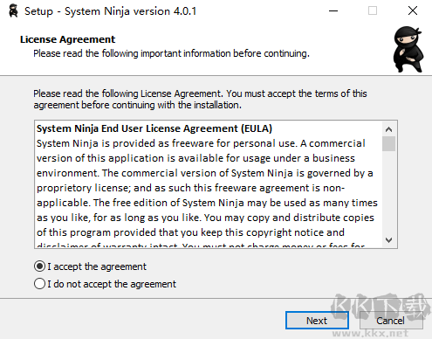Click 'System Ninja End User License Agreement (EULA)' title
Screen dimensions: 432x339
click(154, 128)
